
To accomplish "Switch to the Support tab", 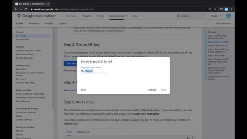I will pos(63,24).
